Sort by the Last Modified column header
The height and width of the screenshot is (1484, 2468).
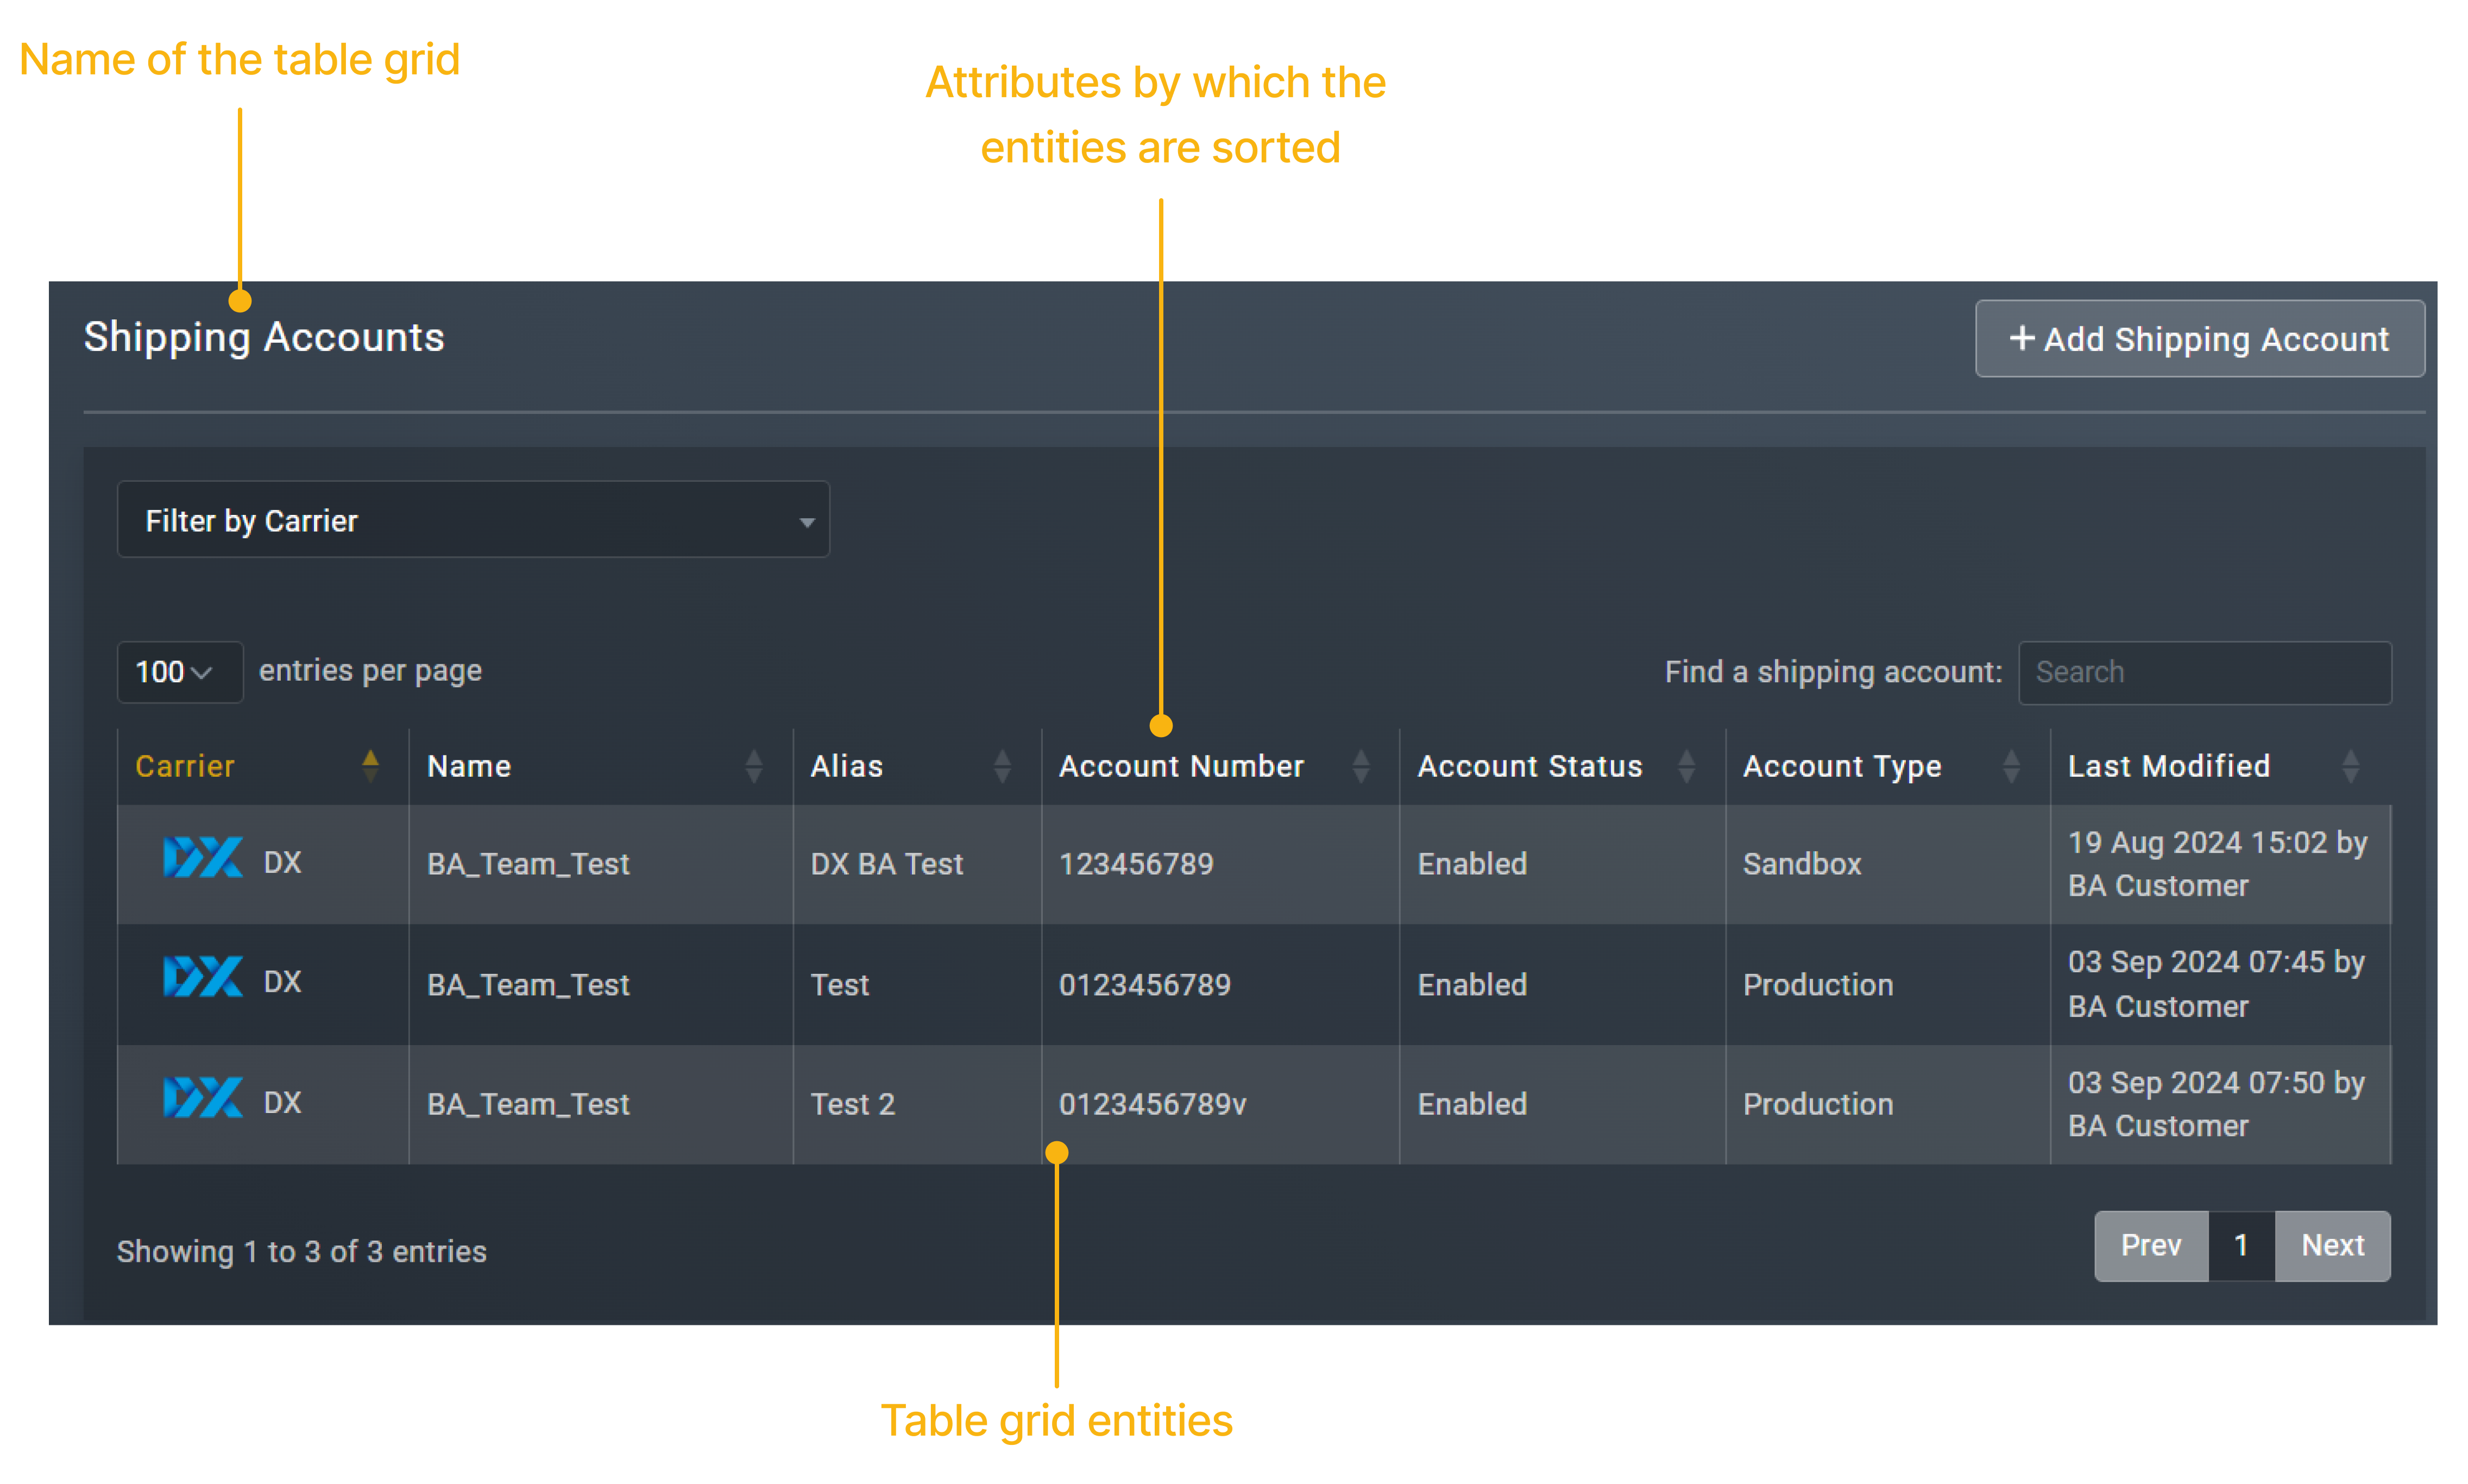[x=2220, y=766]
